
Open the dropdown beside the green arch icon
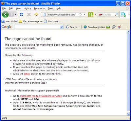(96, 14)
